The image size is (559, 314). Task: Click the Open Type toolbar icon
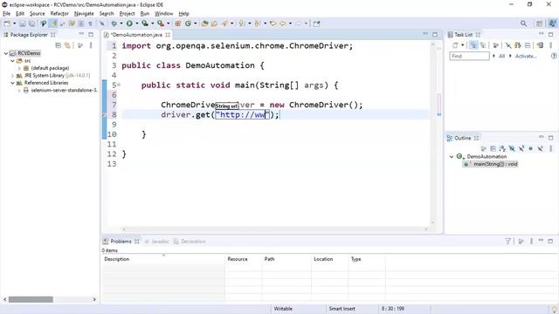[204, 24]
